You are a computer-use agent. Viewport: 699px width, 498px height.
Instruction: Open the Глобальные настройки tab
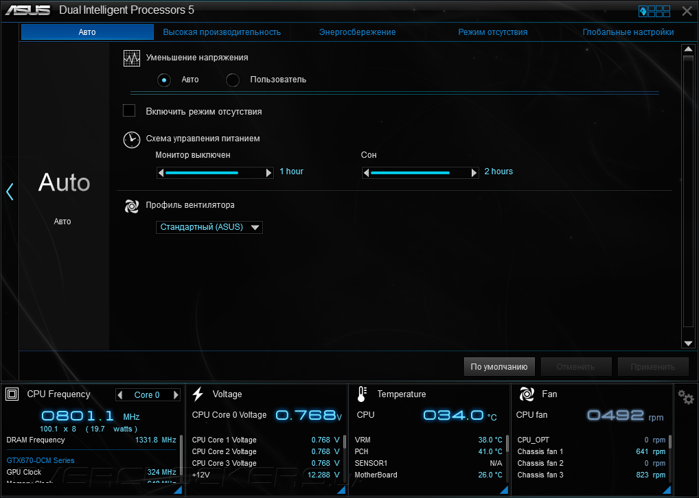point(628,32)
